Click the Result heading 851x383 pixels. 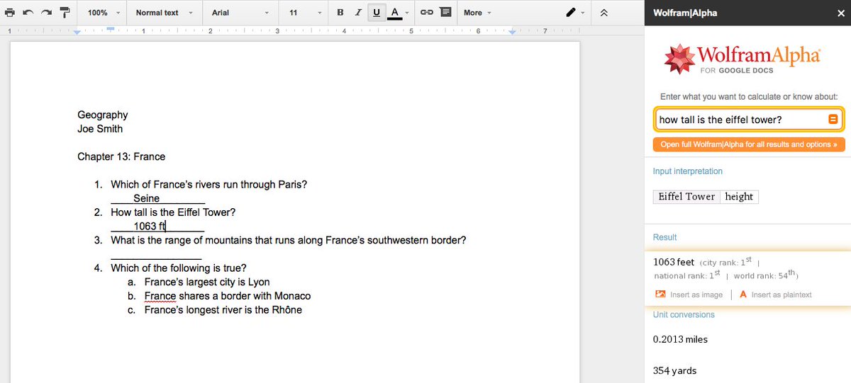tap(665, 237)
